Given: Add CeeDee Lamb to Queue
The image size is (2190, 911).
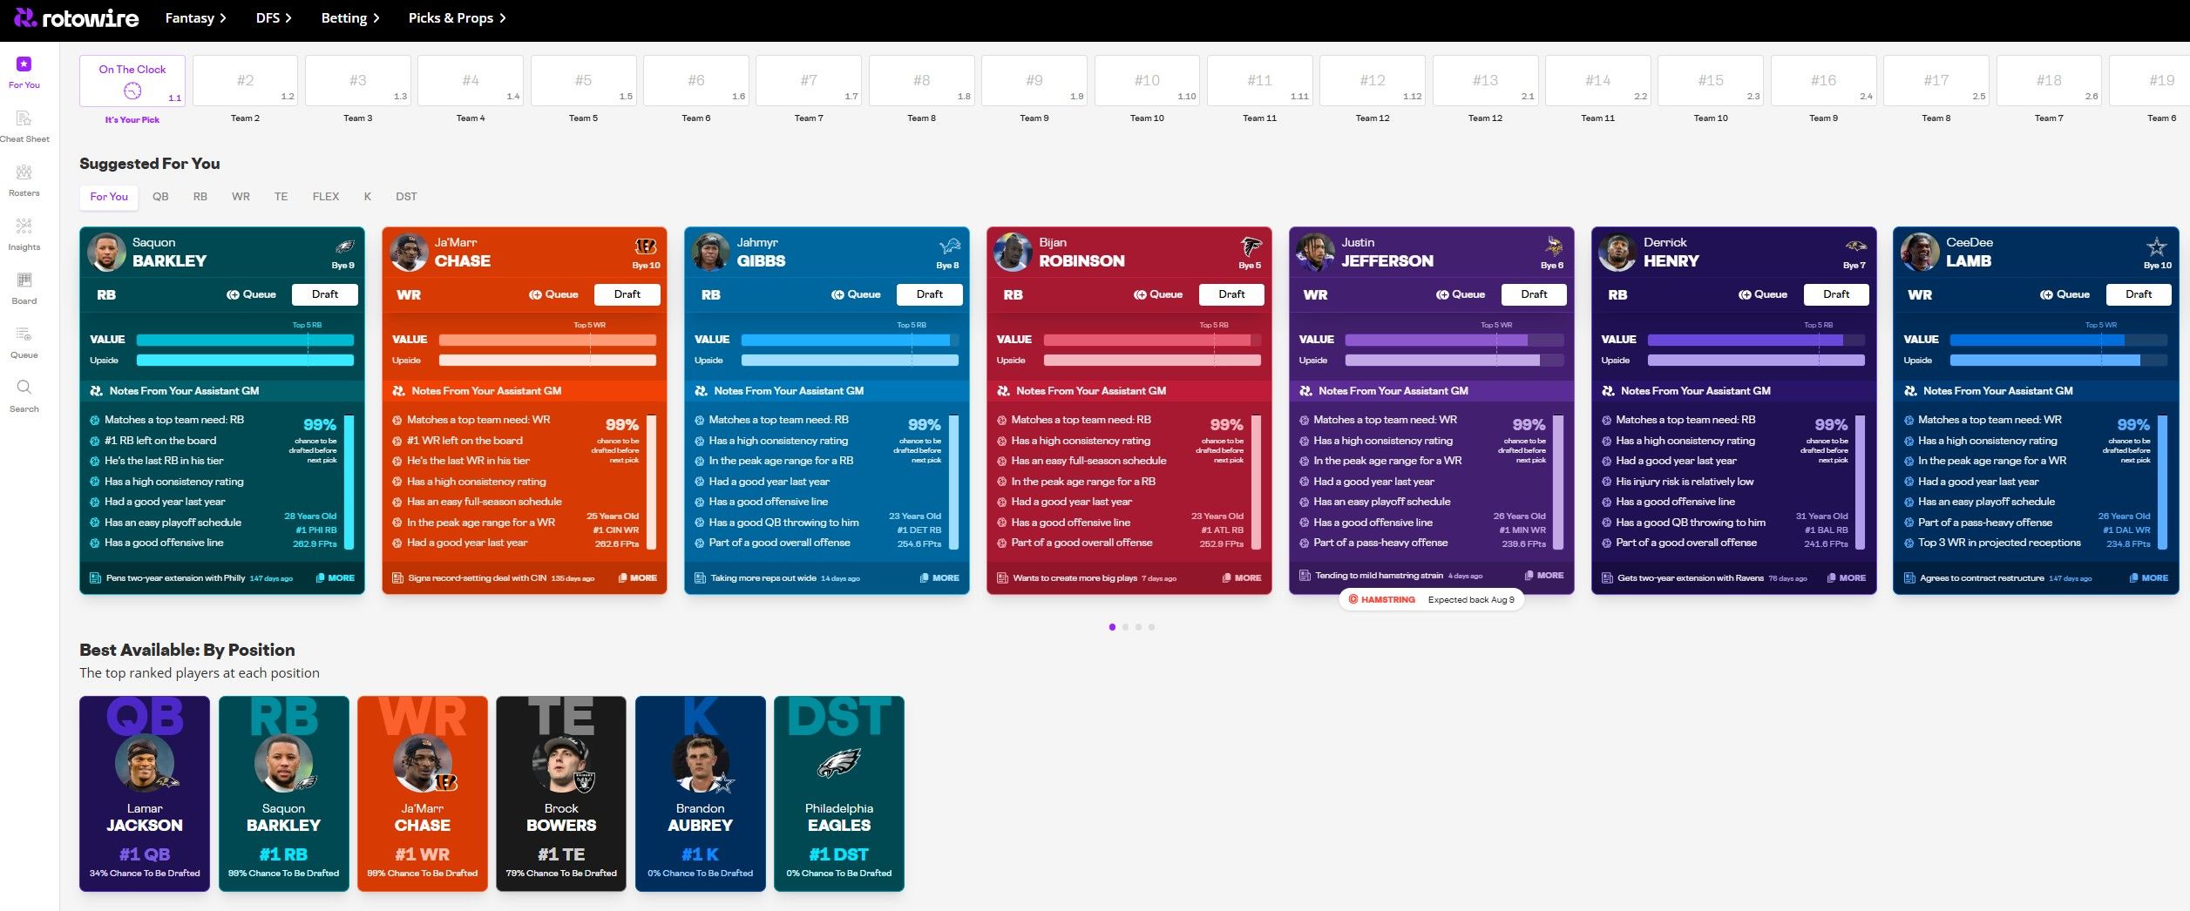Looking at the screenshot, I should (x=2065, y=294).
